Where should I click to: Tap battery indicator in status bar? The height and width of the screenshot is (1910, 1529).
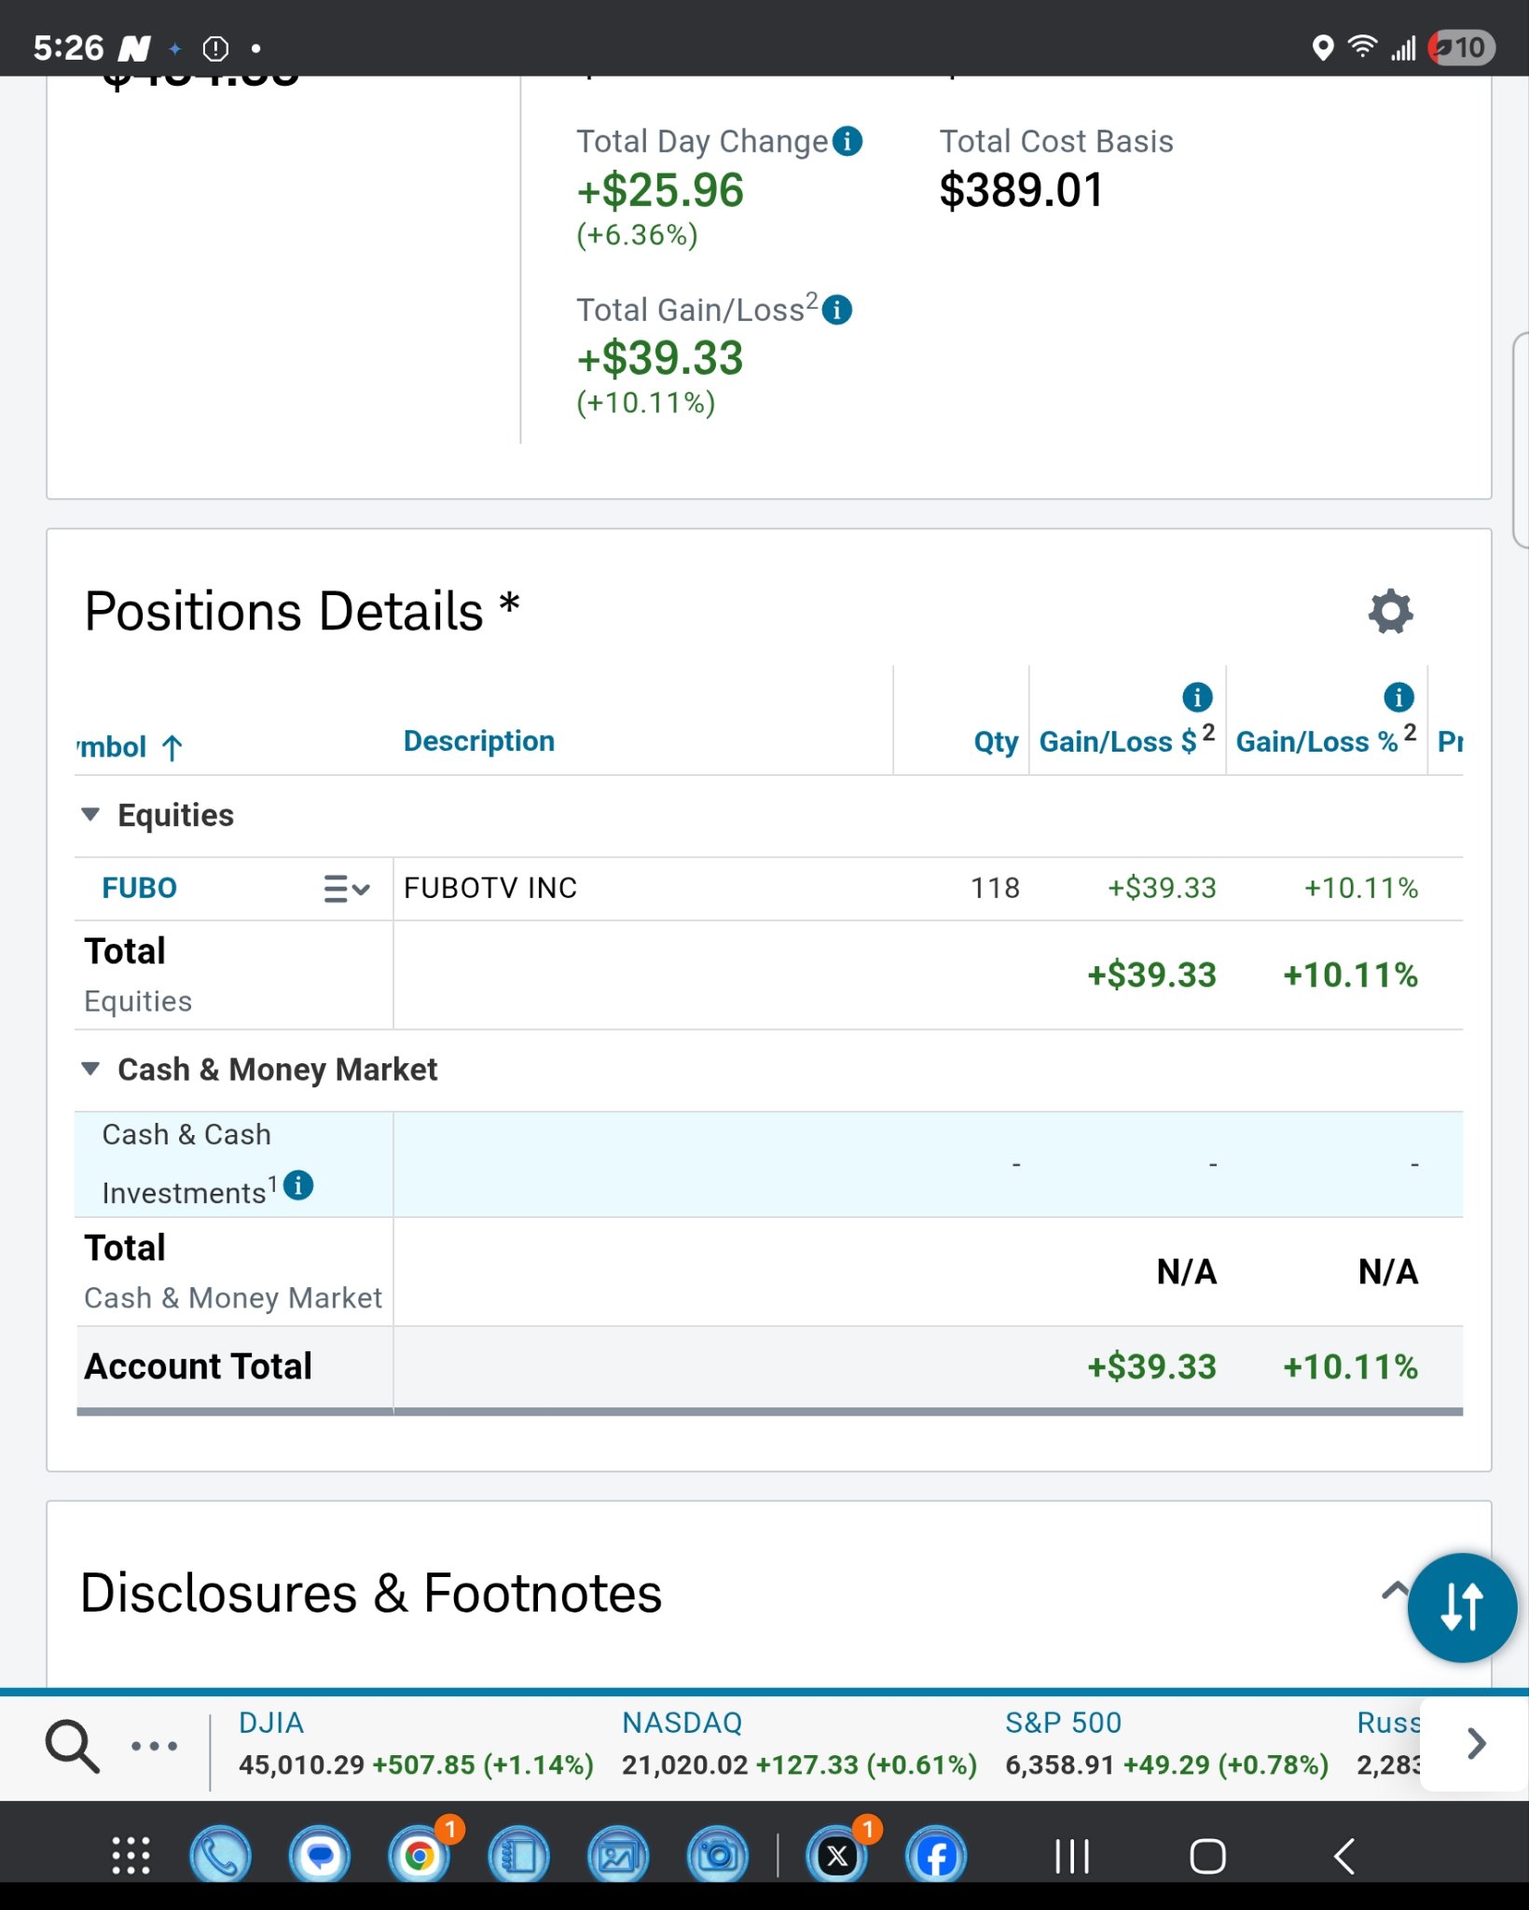1462,48
